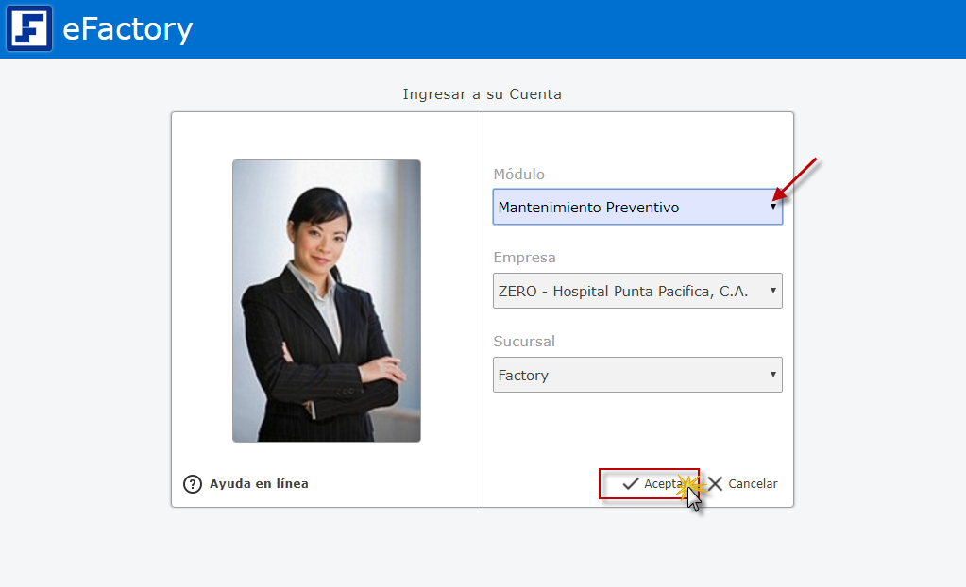Click the ZERO - Hospital Punta Pacifica field
Viewport: 966px width, 587px height.
623,292
